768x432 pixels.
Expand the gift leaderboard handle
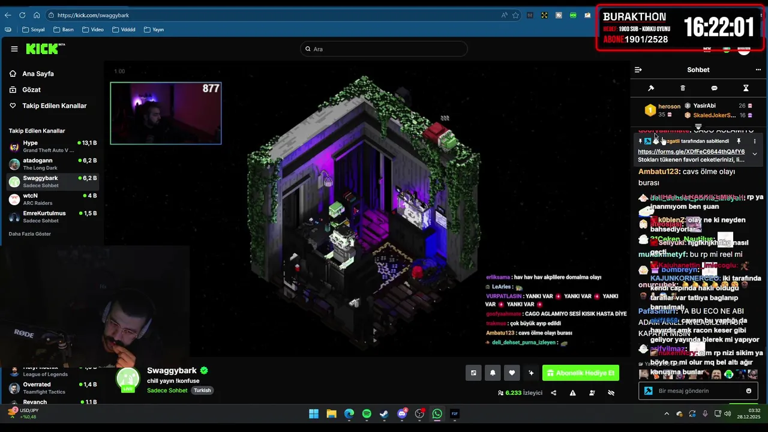(x=698, y=127)
